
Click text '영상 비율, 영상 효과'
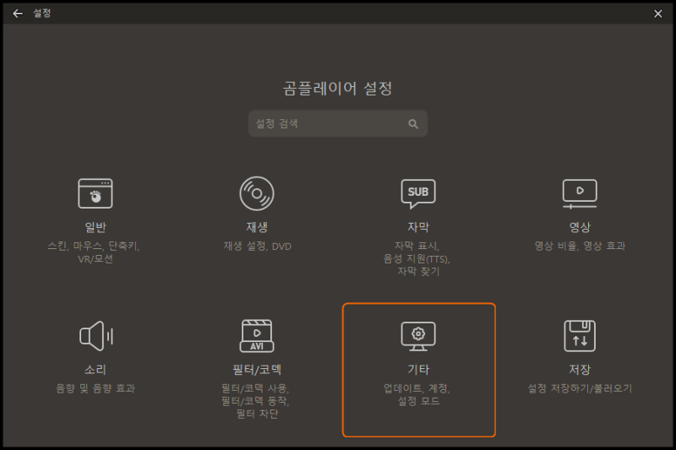point(580,246)
